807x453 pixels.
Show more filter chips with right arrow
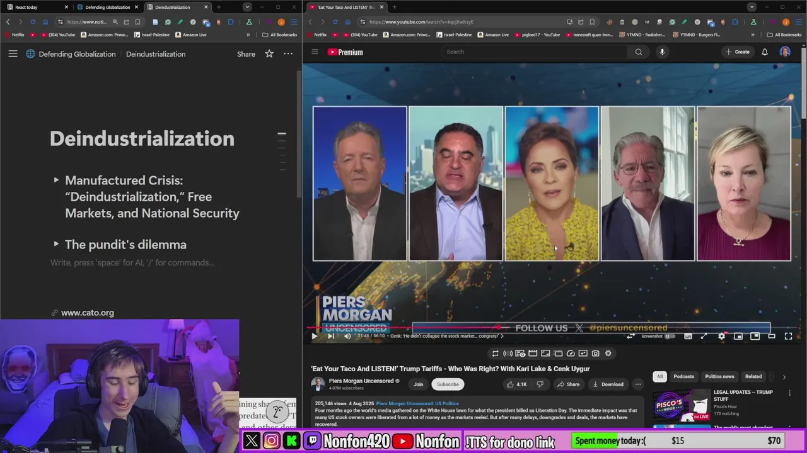pos(784,377)
